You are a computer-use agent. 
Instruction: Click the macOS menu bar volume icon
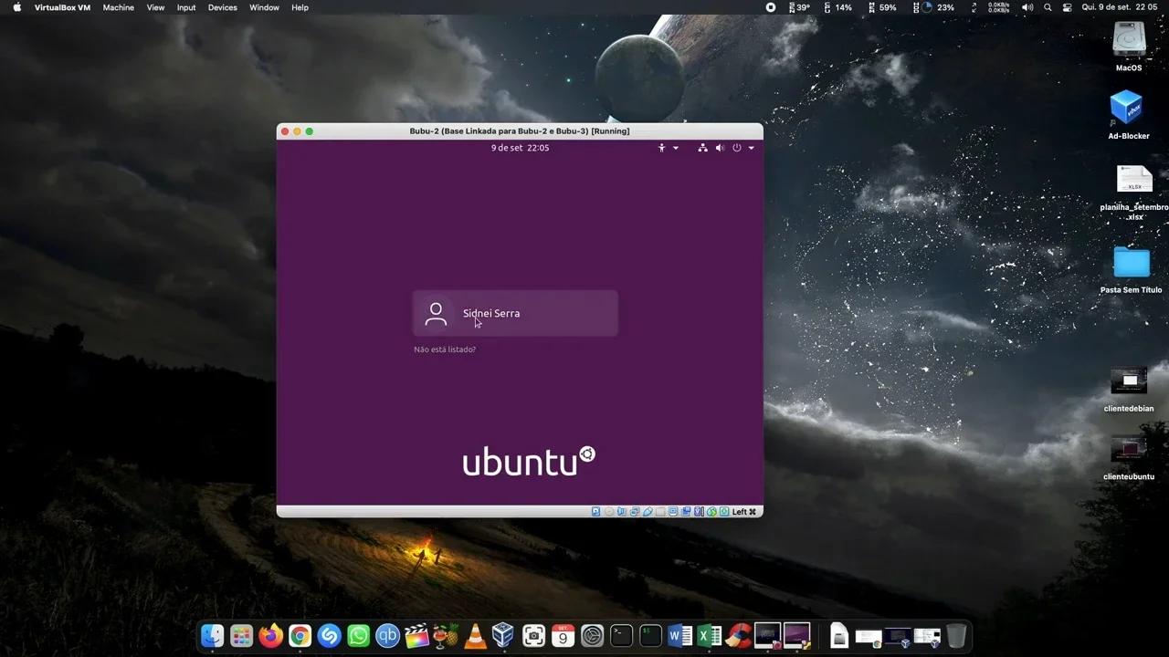(x=1027, y=7)
